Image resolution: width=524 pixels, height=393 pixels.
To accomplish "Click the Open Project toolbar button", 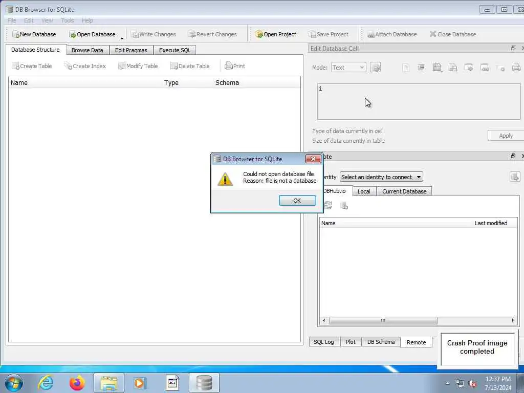I will (276, 34).
